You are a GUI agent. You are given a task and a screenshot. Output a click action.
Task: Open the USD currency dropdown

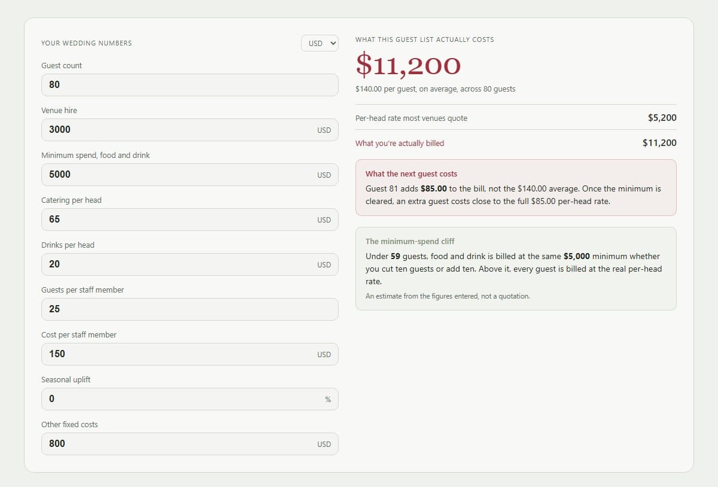coord(320,43)
